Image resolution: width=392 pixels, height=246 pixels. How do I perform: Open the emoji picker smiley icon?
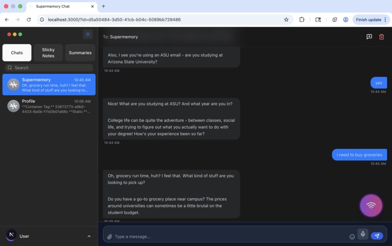pos(352,236)
